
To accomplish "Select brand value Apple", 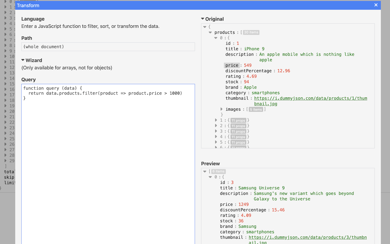I will tap(250, 87).
